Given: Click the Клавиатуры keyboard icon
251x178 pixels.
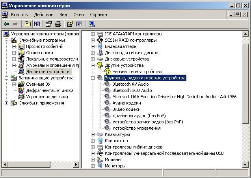Looking at the screenshot, I should (x=100, y=134).
